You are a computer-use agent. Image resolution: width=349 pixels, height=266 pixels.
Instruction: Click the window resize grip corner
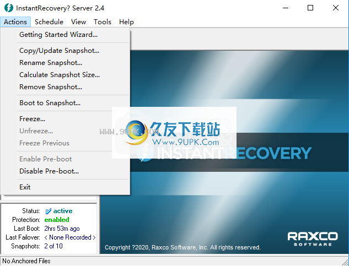345,262
